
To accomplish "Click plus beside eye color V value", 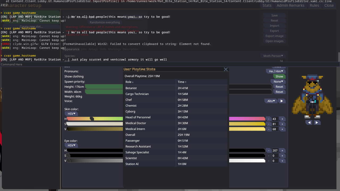I will pos(282,161).
